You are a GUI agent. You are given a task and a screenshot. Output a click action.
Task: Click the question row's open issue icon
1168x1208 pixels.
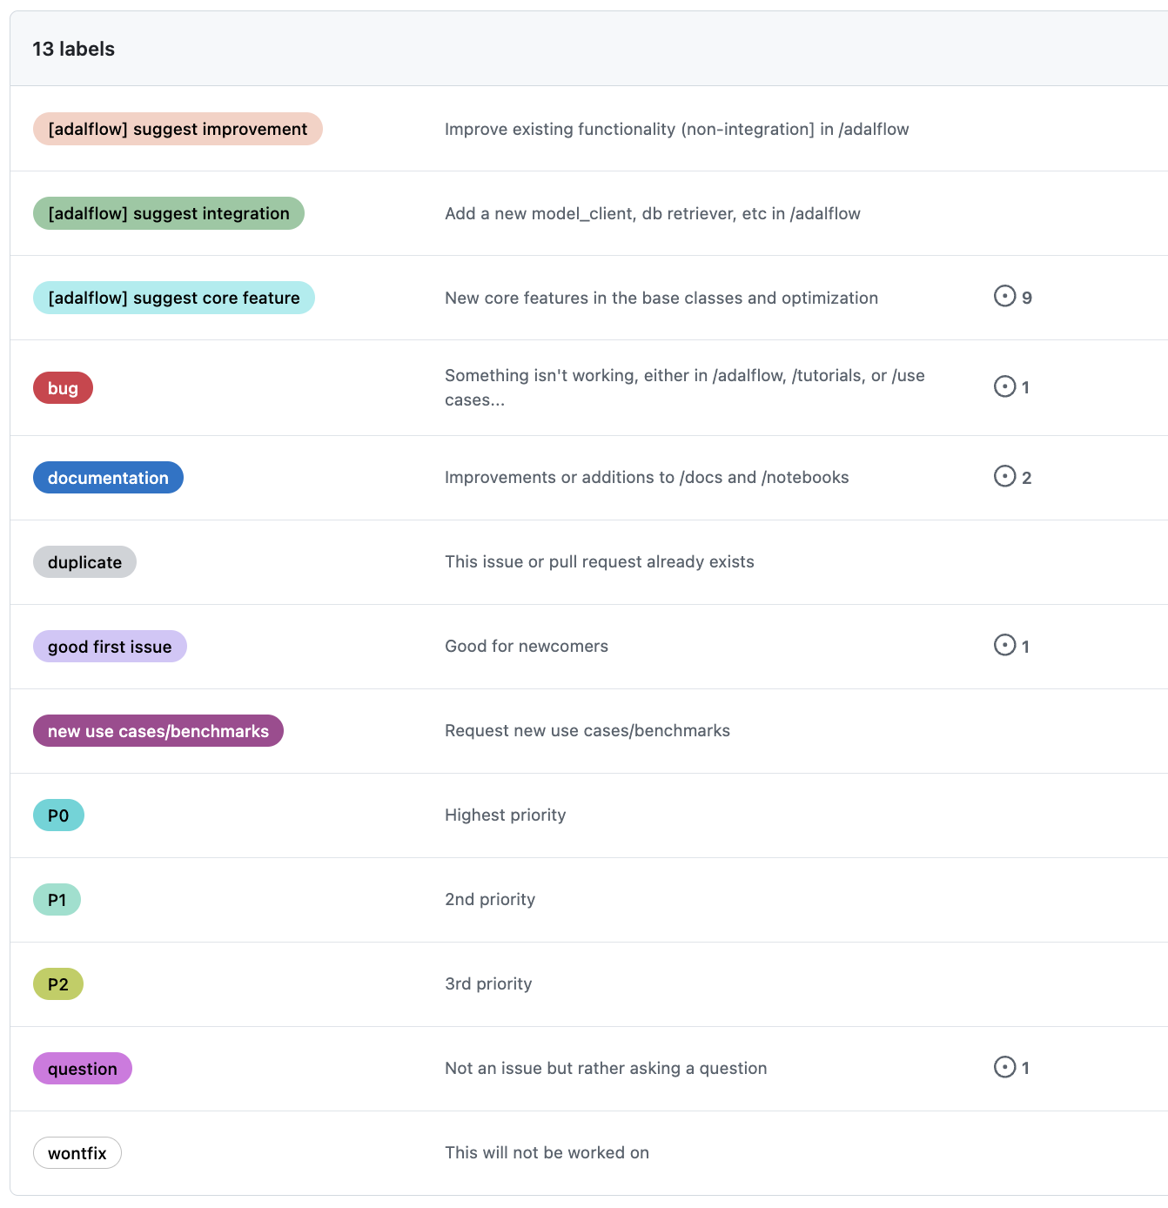1004,1067
